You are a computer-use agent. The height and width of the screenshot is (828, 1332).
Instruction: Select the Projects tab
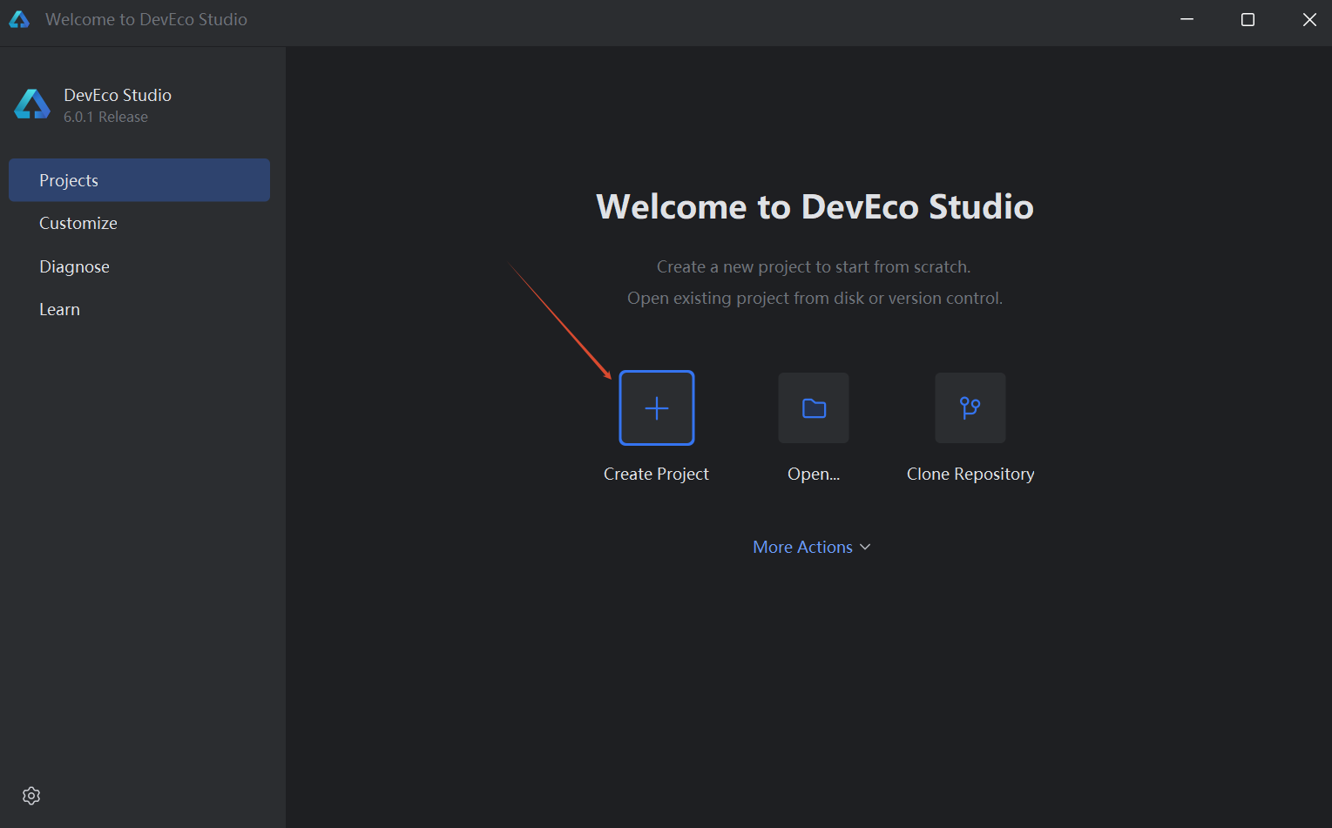click(139, 180)
